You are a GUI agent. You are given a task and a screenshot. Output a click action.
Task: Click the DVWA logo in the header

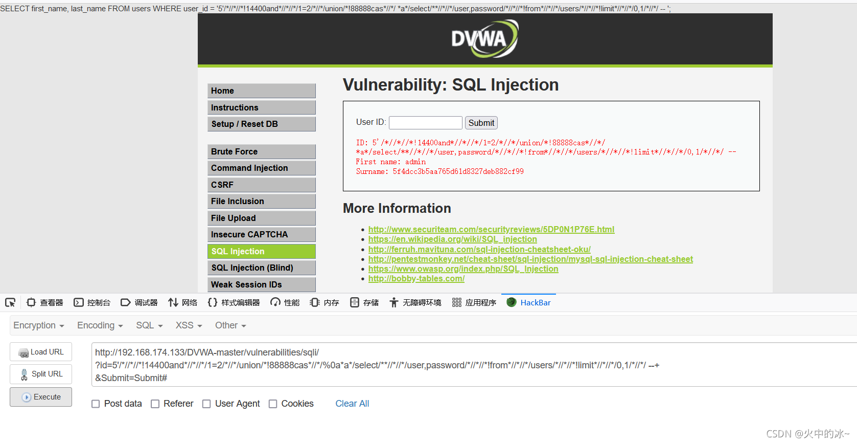pos(485,38)
